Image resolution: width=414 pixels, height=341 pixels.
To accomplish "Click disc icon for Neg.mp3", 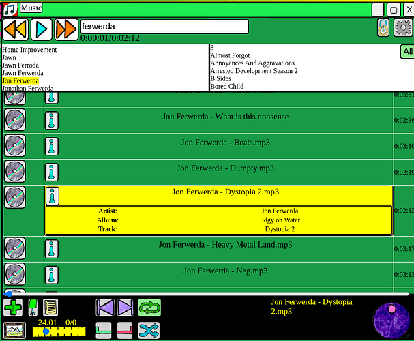I will coord(15,274).
